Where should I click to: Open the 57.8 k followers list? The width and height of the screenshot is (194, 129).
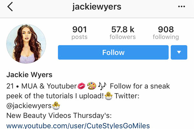(x=123, y=33)
